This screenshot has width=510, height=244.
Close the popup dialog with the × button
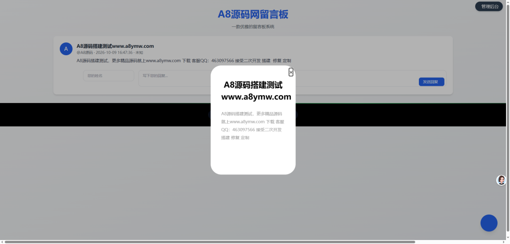[291, 72]
